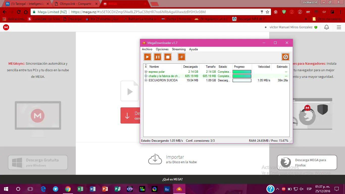The height and width of the screenshot is (194, 345).
Task: Click the '¿Qué es MEGA?' link
Action: pyautogui.click(x=173, y=179)
